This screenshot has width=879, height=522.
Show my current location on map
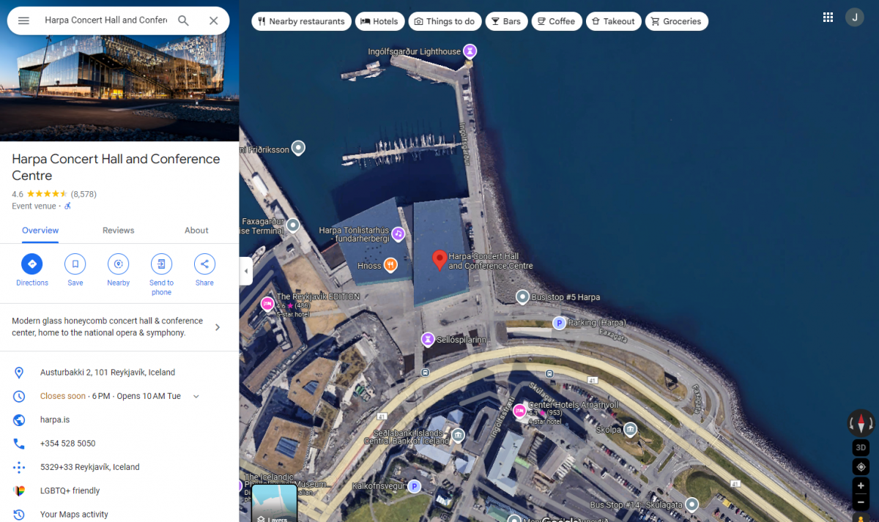(861, 467)
